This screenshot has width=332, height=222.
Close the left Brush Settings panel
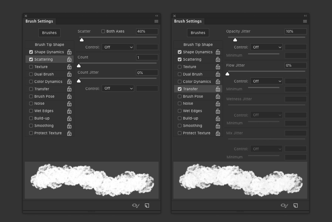tap(26, 16)
